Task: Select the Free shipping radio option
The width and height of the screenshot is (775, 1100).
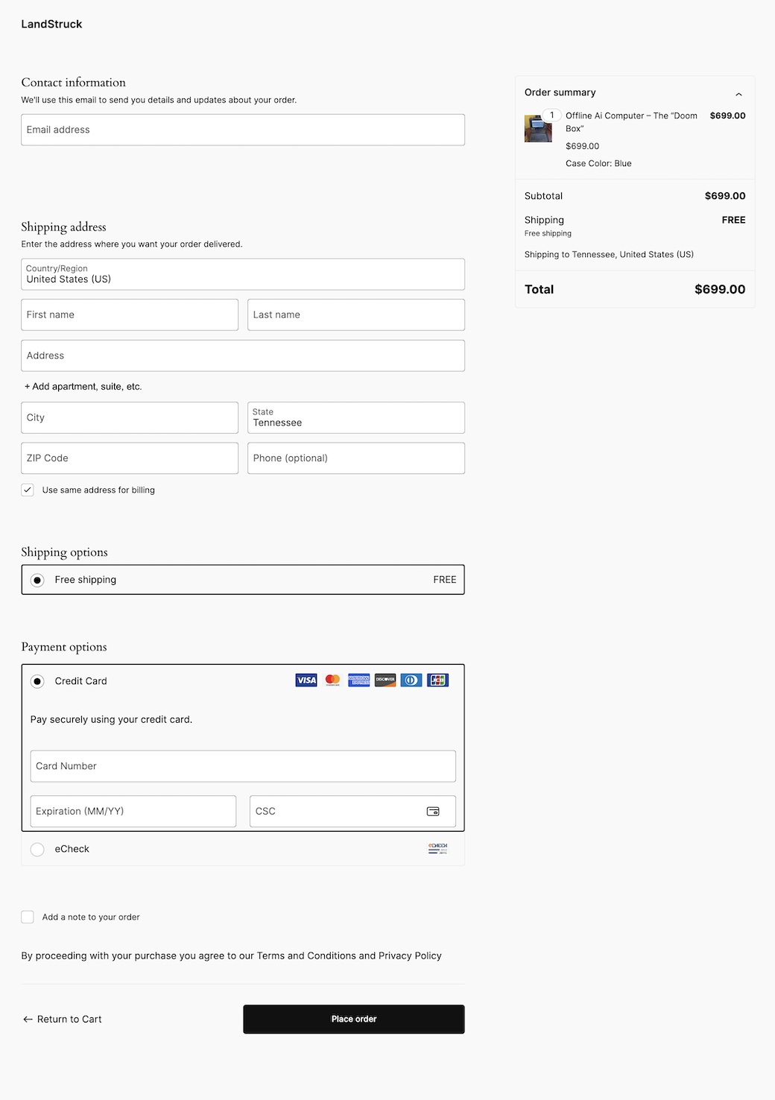Action: click(x=38, y=580)
